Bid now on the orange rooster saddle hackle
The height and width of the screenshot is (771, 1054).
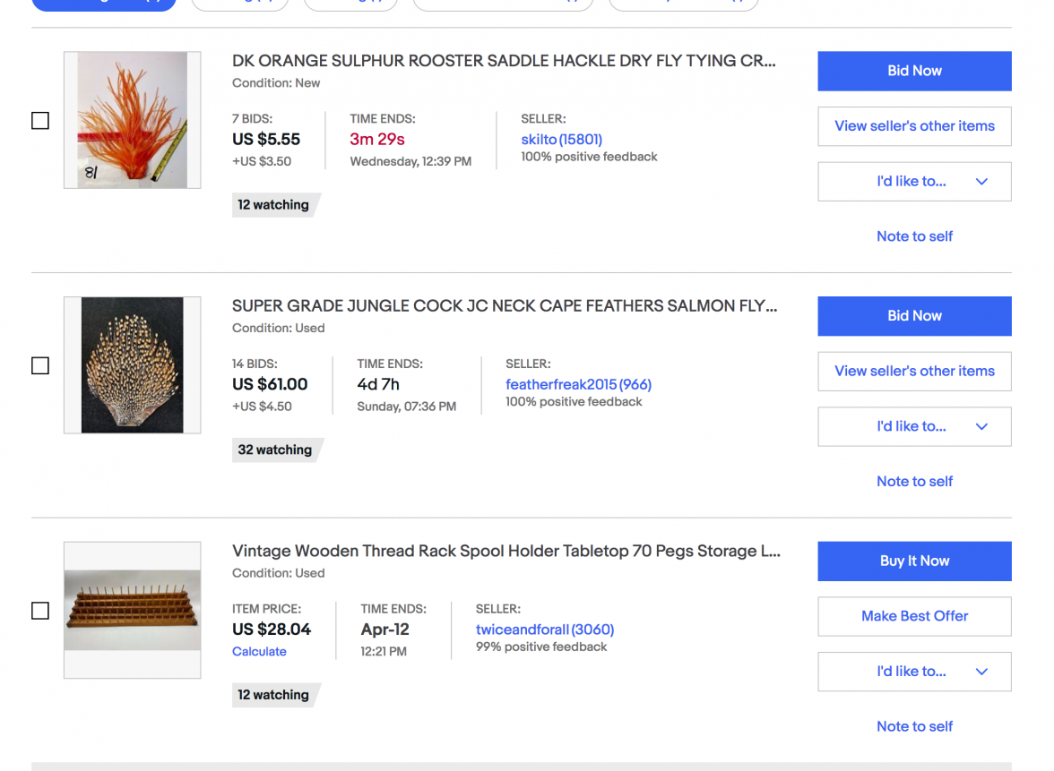(914, 71)
